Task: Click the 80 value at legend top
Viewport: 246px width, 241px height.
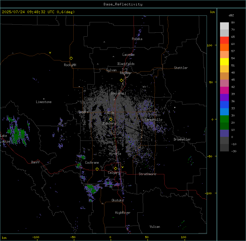Action: point(233,23)
